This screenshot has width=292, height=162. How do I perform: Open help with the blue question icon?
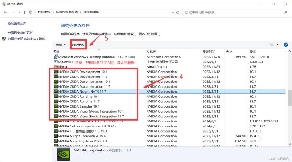[286, 45]
